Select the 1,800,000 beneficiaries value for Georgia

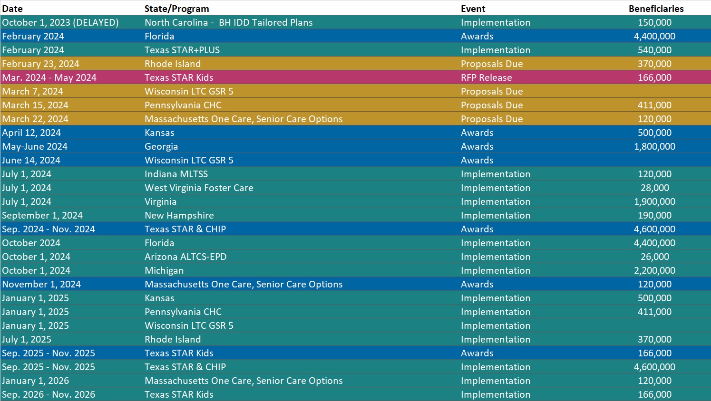[654, 146]
